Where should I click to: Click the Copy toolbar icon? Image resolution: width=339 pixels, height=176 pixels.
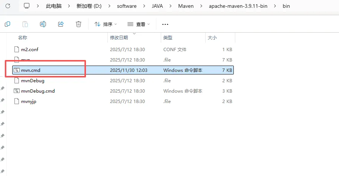click(x=7, y=24)
